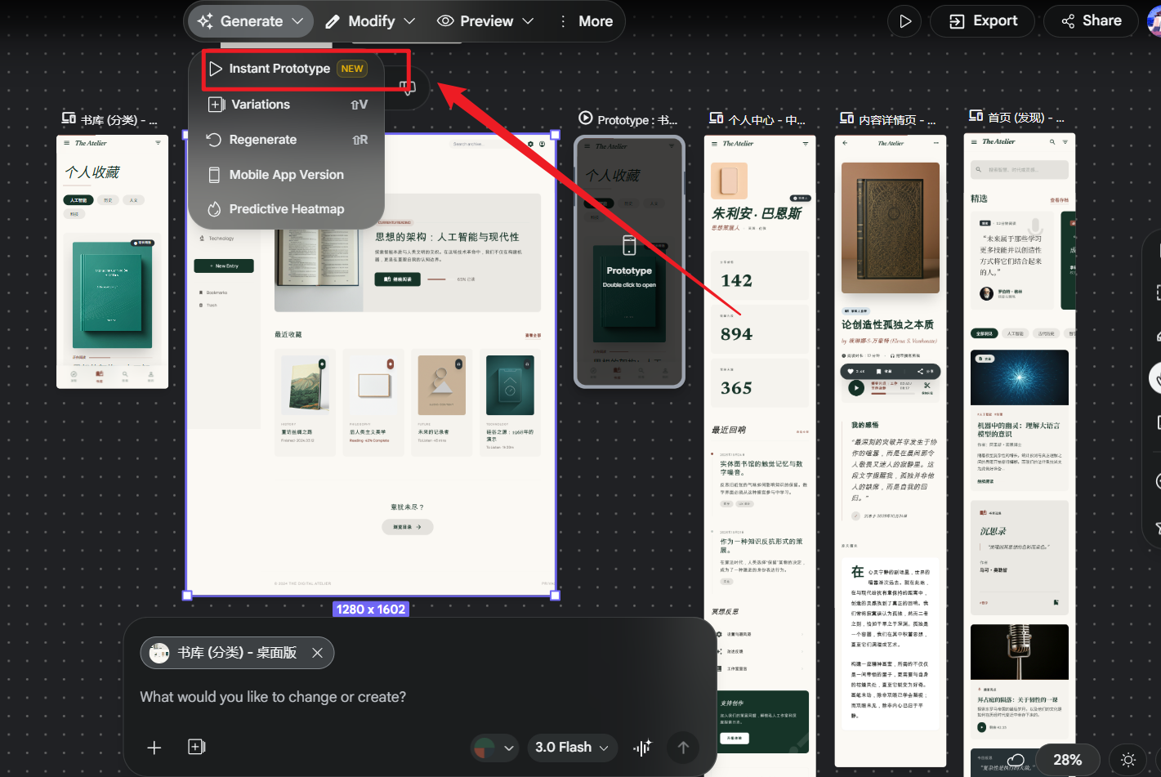Click the Modify pencil icon
1161x777 pixels.
click(333, 21)
